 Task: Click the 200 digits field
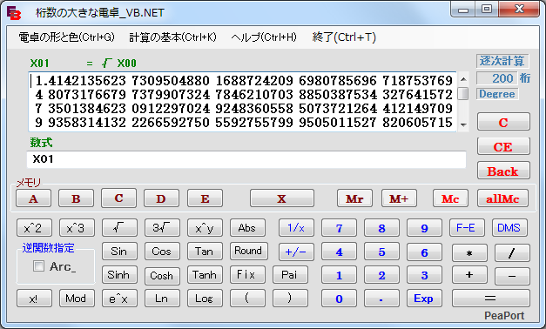click(x=496, y=78)
